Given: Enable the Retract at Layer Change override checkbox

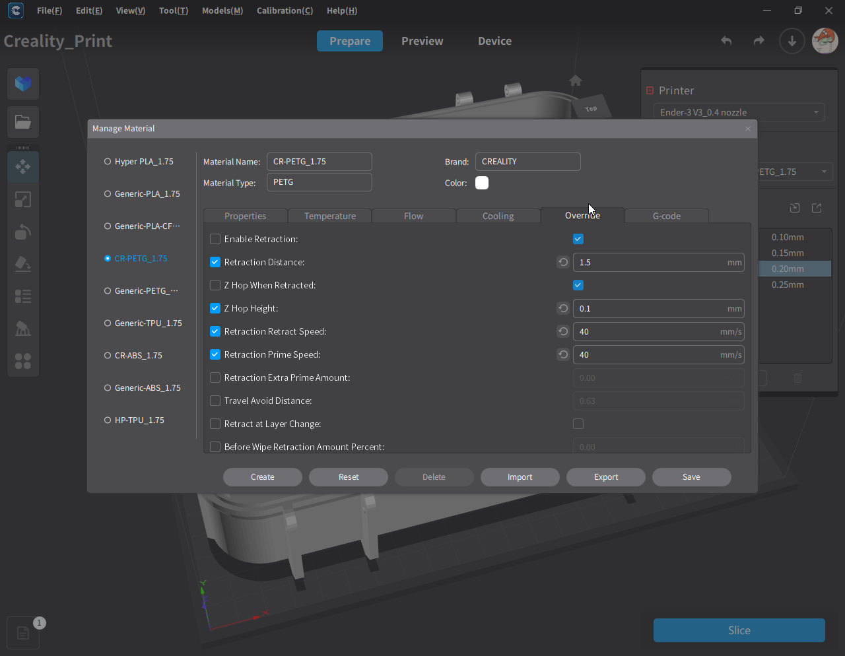Looking at the screenshot, I should pyautogui.click(x=215, y=424).
